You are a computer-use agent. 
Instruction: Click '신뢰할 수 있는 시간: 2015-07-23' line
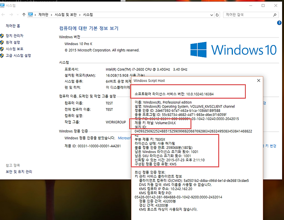(170, 160)
